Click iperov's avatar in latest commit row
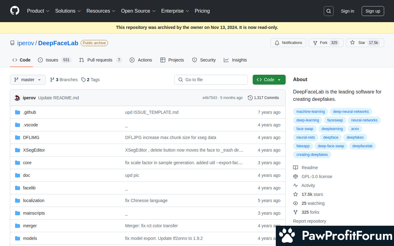Viewport: 394px width, 246px height. 17,98
